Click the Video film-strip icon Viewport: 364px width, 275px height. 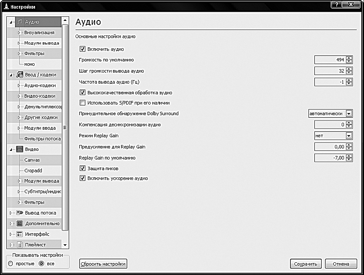(20, 150)
